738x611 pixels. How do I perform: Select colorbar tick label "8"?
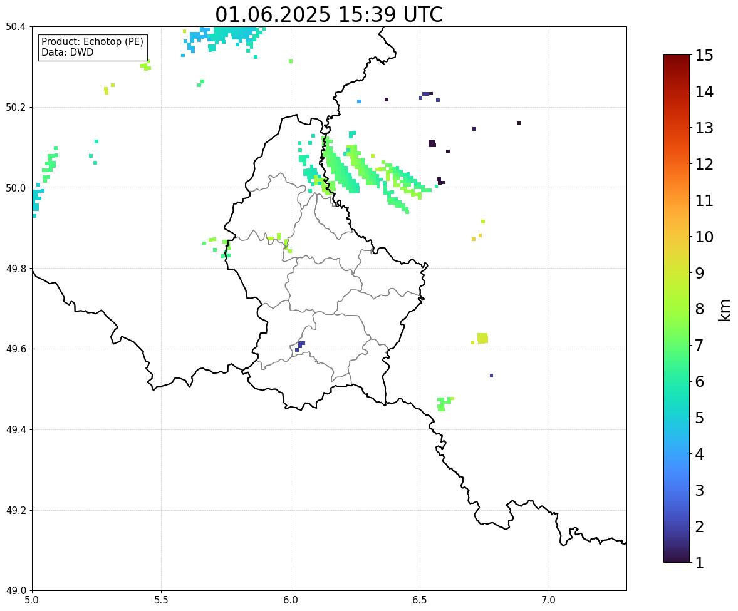[699, 309]
